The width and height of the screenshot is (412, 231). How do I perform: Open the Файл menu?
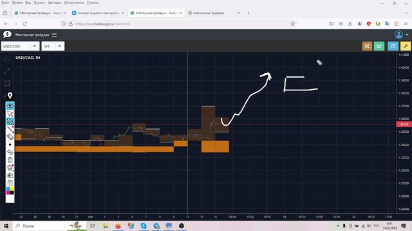5,3
